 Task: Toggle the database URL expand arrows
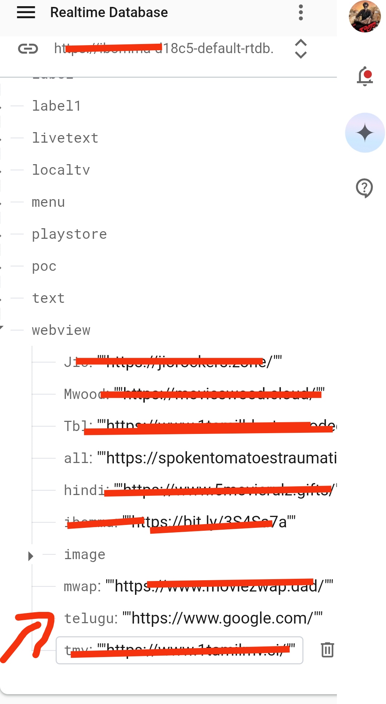[301, 48]
